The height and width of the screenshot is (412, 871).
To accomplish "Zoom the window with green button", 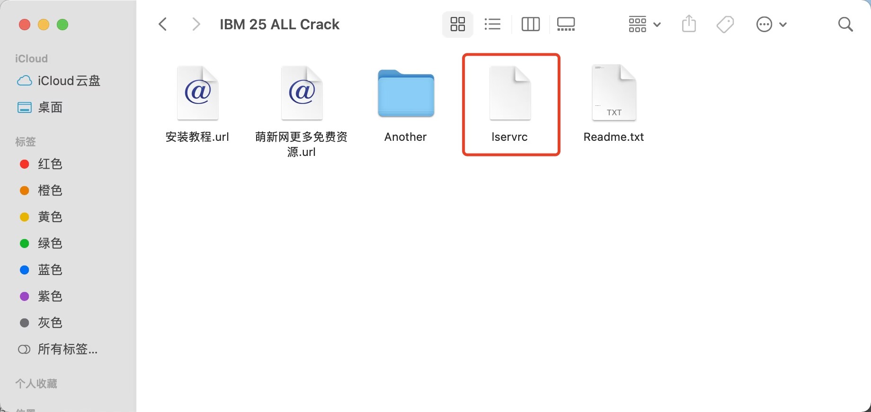I will [62, 25].
